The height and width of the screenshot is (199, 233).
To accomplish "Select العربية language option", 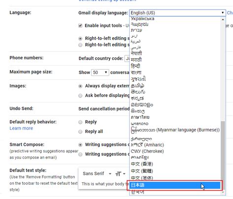I will click(175, 42).
